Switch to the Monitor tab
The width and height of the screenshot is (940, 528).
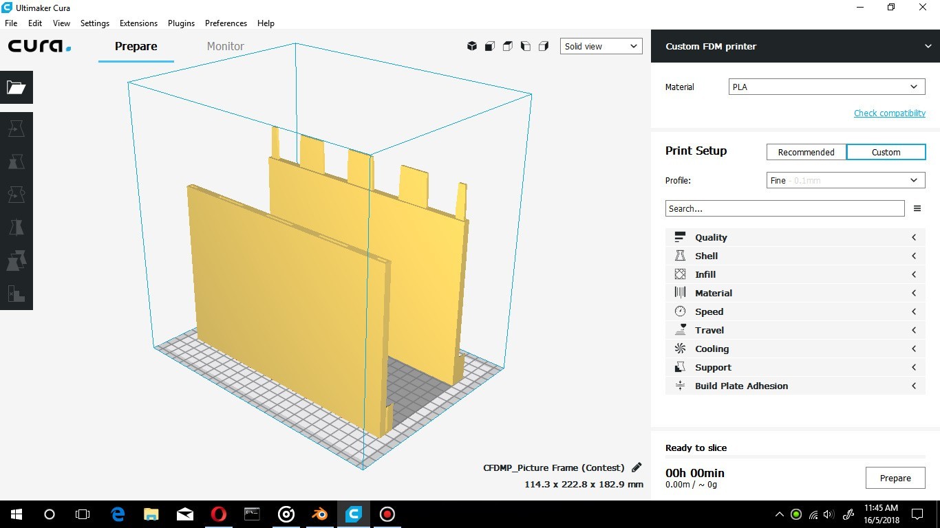[225, 46]
